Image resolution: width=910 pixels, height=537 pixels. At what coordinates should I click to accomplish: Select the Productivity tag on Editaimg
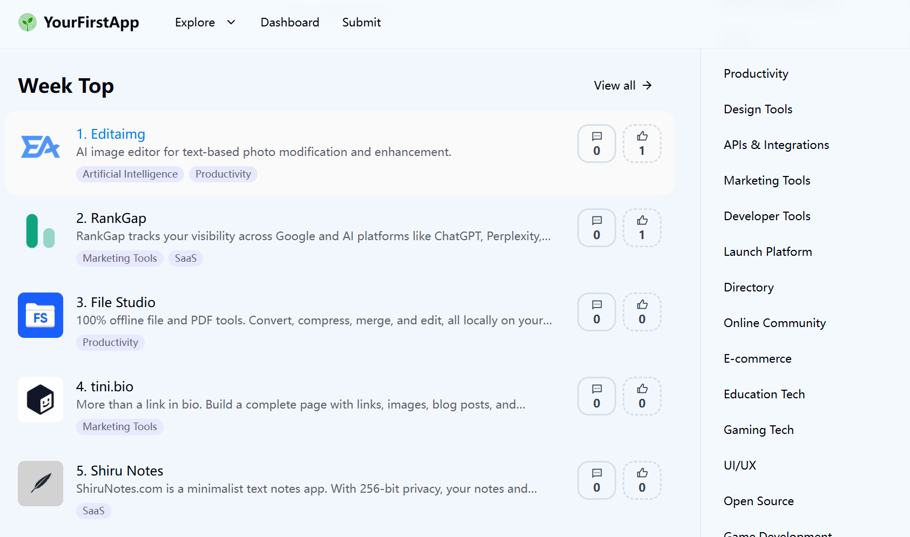click(x=223, y=174)
